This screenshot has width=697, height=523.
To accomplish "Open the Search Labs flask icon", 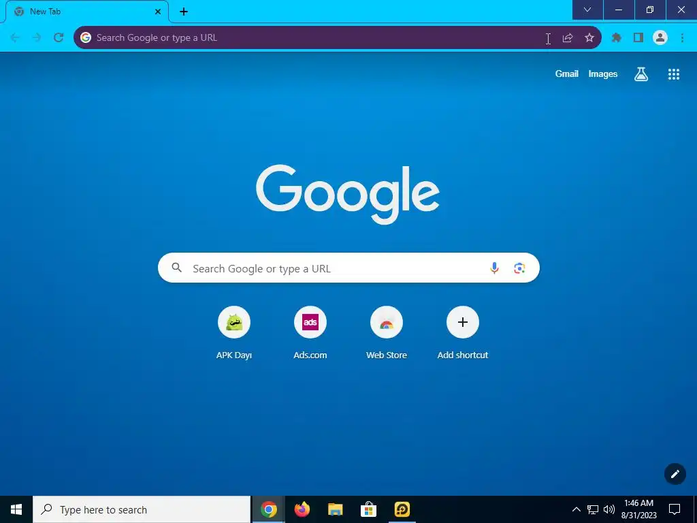I will tap(641, 74).
